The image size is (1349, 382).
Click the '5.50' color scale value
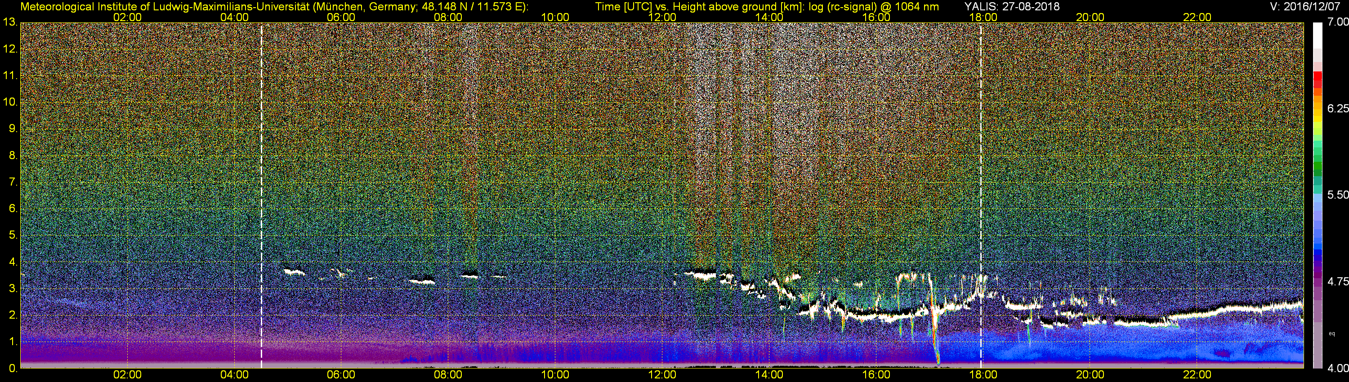click(1338, 195)
